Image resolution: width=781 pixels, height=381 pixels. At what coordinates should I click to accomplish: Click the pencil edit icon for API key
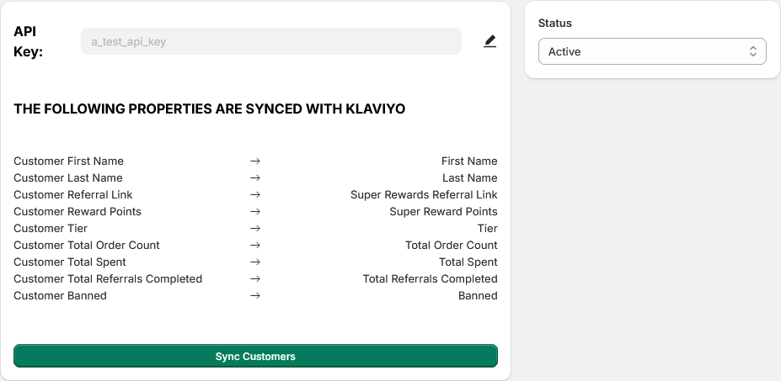tap(489, 41)
